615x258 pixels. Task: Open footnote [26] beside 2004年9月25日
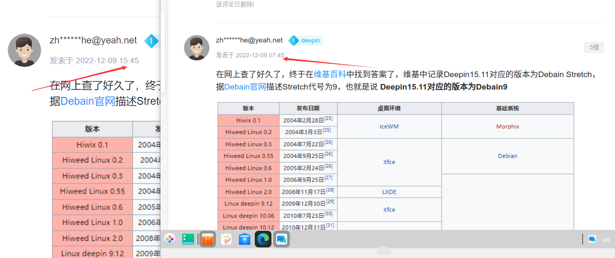coord(328,154)
